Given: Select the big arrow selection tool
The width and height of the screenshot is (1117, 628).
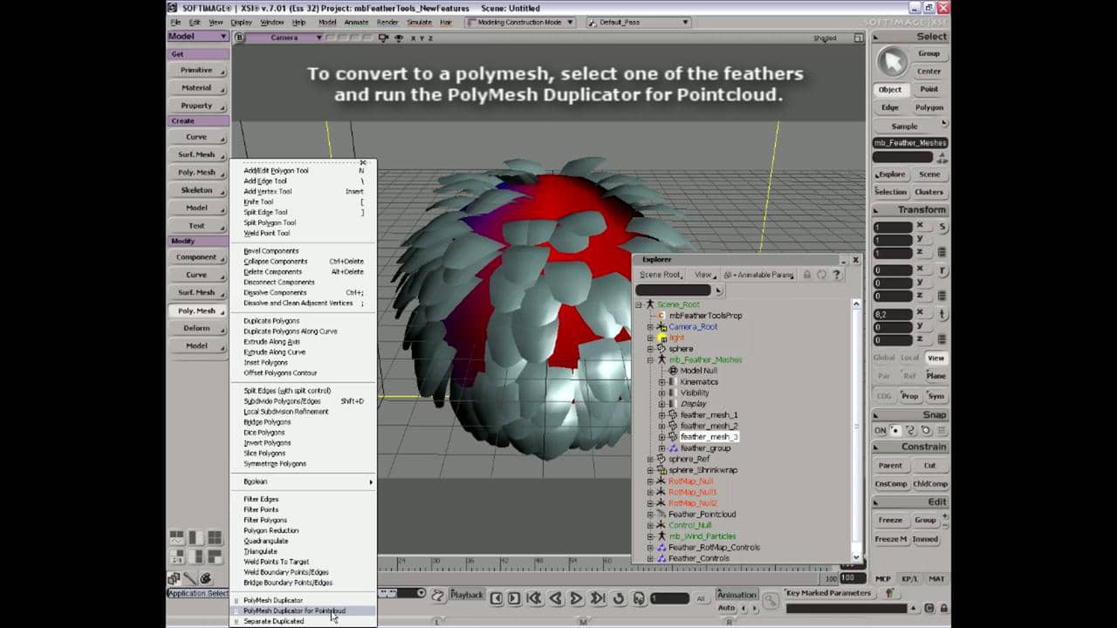Looking at the screenshot, I should pos(892,62).
